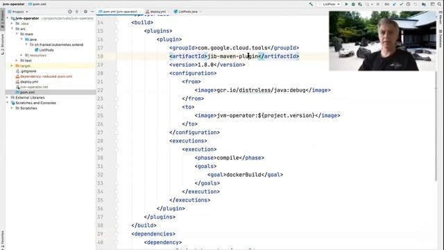Screen dimensions: 444x250
Task: Open Project Structure folder icon
Action: 424,4
